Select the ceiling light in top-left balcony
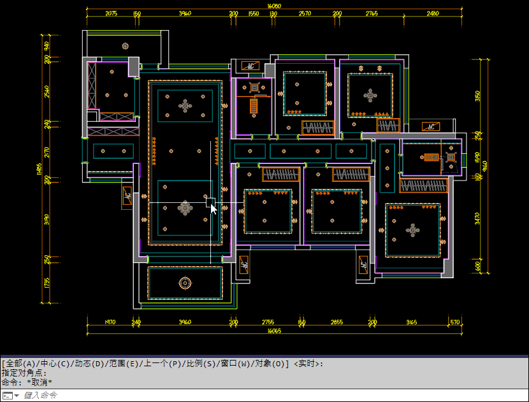 coord(125,45)
